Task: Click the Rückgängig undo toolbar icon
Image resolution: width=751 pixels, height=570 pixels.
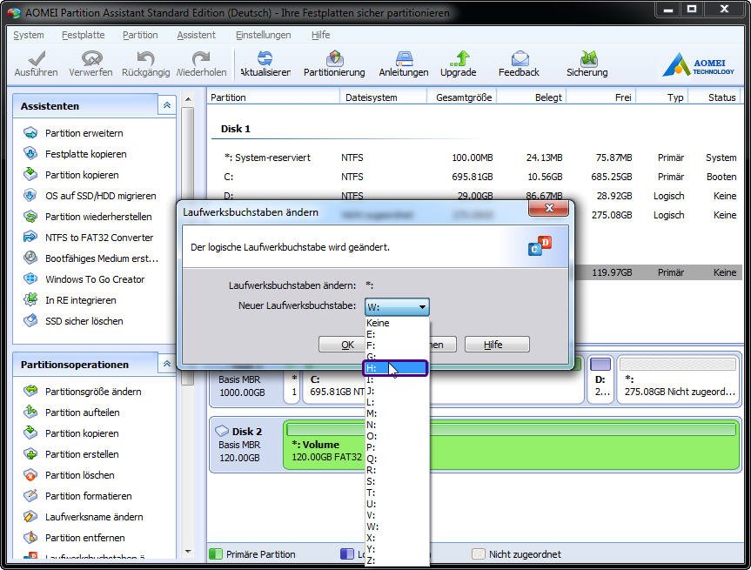Action: [145, 64]
